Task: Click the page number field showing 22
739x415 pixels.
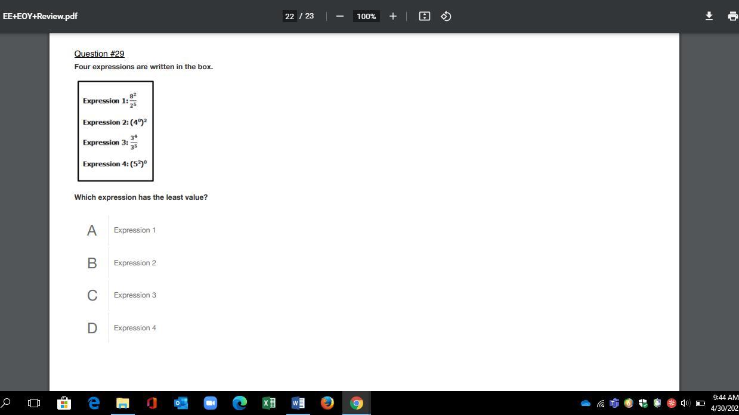Action: pos(290,16)
